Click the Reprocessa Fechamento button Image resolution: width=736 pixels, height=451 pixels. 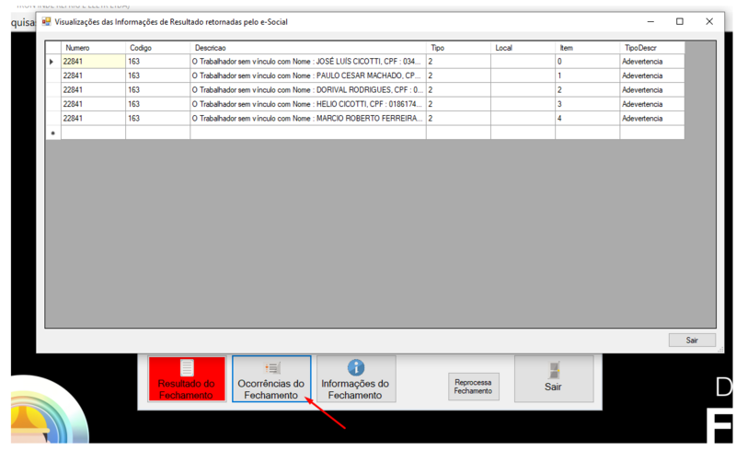click(473, 387)
